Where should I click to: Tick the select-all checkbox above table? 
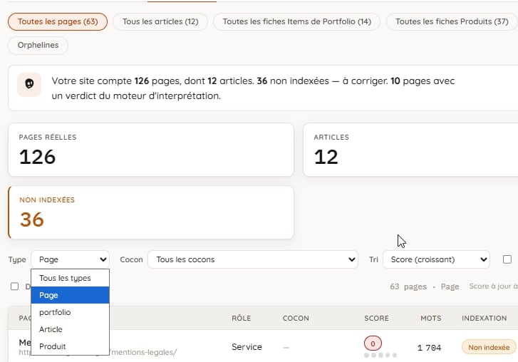point(14,286)
